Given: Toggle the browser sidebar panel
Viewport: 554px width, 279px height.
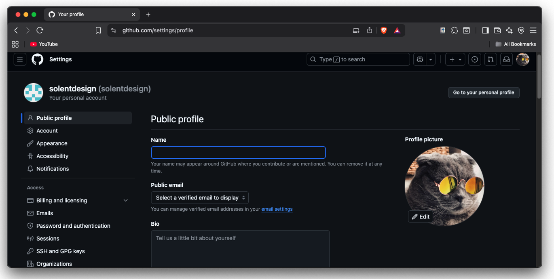Looking at the screenshot, I should 485,30.
